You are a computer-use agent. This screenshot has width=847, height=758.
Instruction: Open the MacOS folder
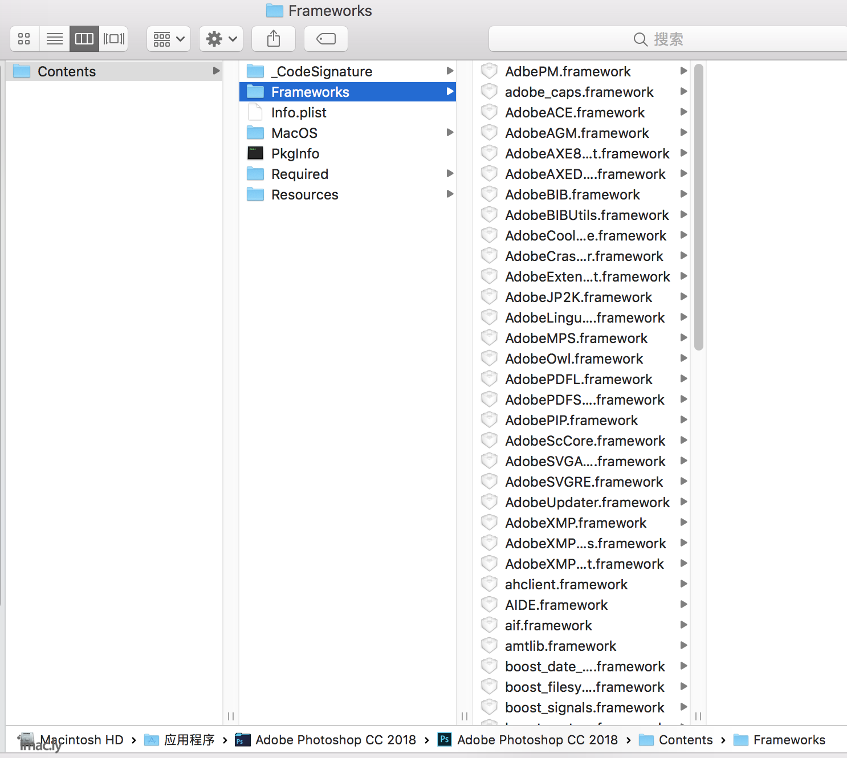[348, 133]
